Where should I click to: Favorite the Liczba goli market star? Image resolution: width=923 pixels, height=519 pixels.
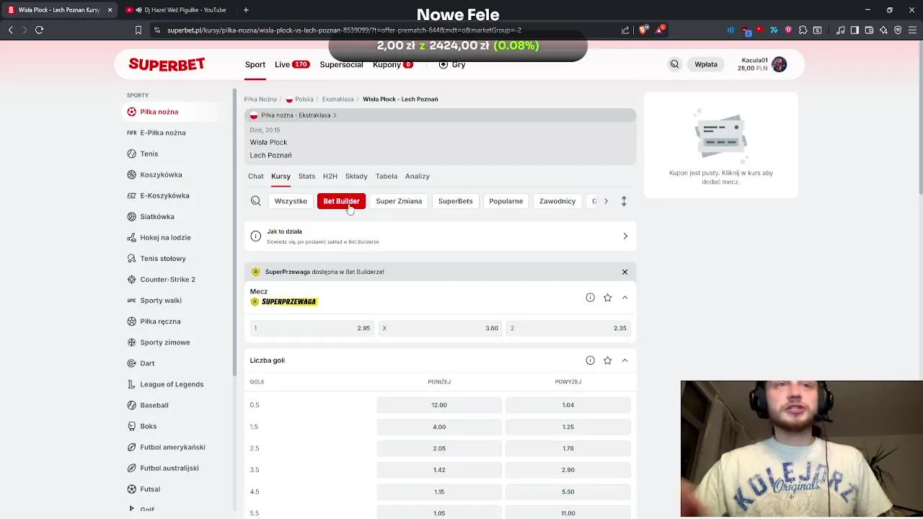[607, 360]
